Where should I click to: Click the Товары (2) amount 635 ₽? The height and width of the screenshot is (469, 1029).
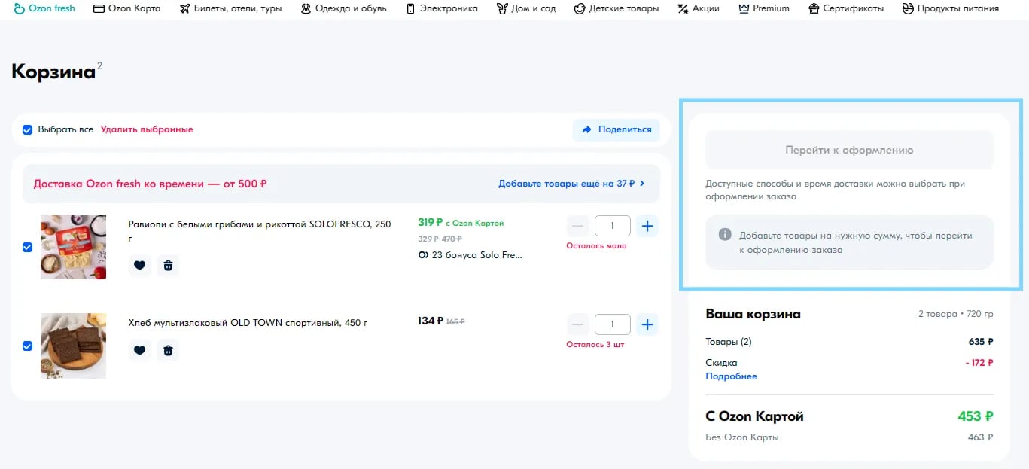981,342
